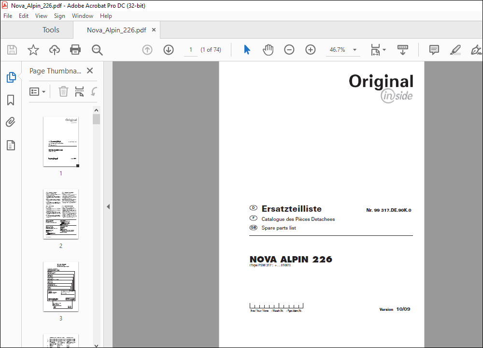Collapse the navigation pane arrow

coord(108,206)
